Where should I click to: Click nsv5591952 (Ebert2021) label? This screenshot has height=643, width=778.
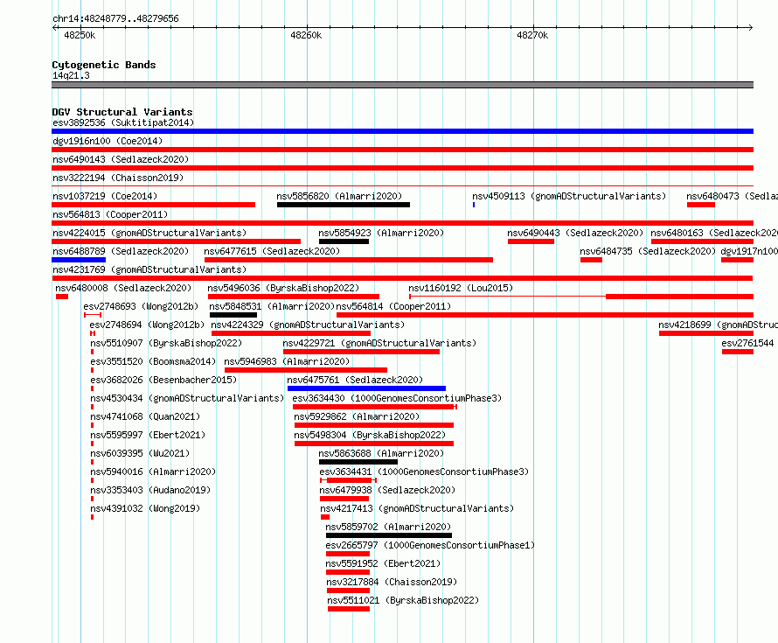[x=383, y=563]
